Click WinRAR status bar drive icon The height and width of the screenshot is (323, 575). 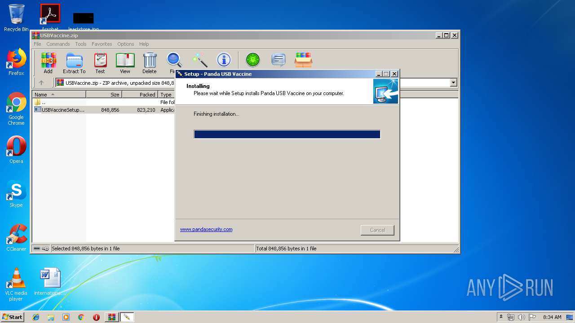(x=37, y=249)
